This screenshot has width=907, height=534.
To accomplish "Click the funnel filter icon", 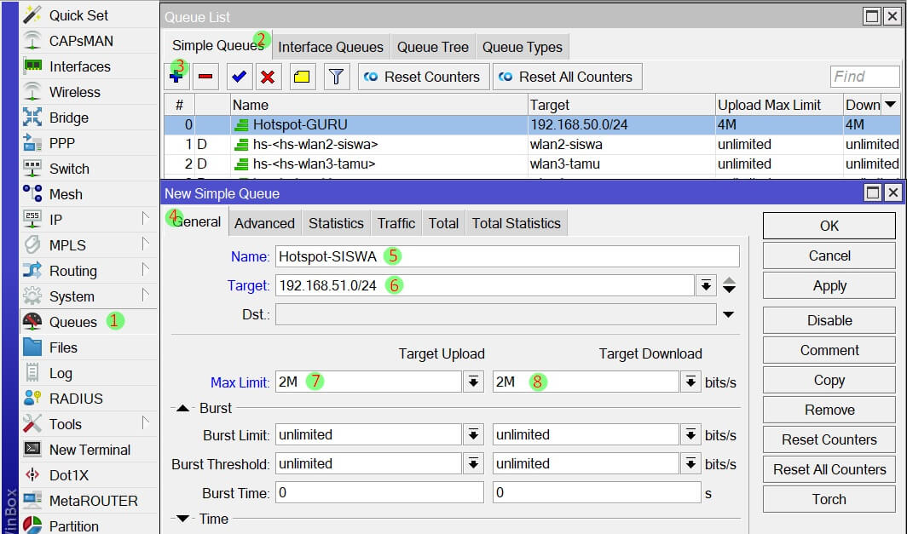I will pos(337,77).
